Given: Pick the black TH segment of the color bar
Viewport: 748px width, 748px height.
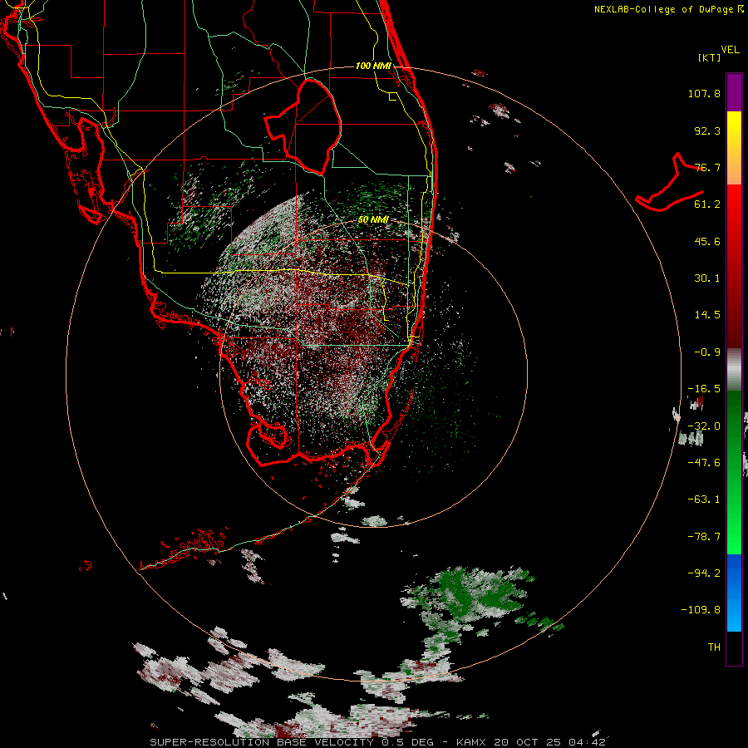Looking at the screenshot, I should coord(734,647).
